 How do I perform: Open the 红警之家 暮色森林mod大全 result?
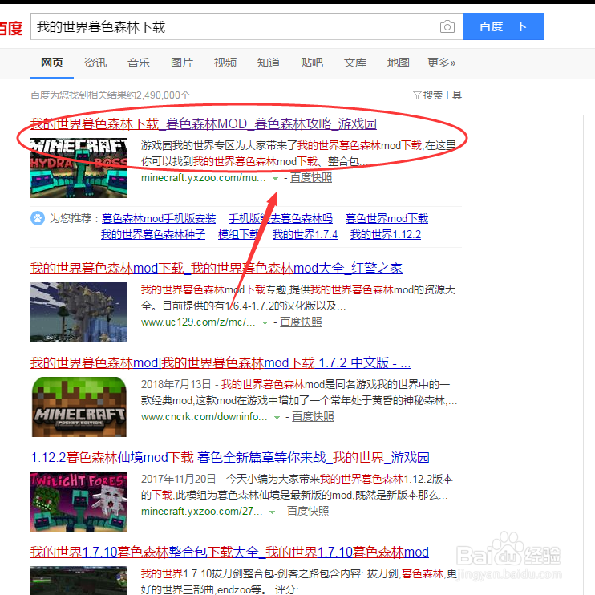(x=217, y=269)
